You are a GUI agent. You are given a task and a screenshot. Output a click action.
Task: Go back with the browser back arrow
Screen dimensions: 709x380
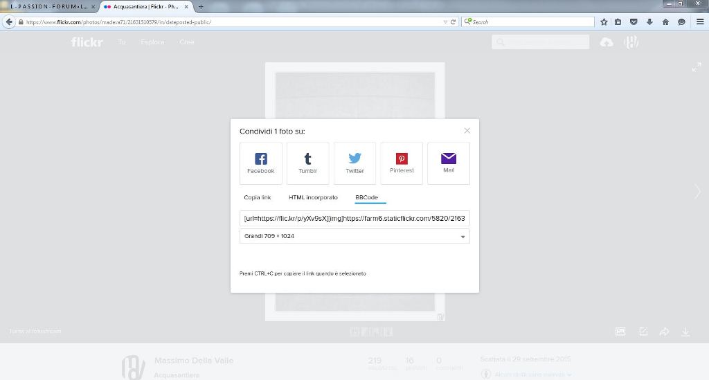point(9,21)
